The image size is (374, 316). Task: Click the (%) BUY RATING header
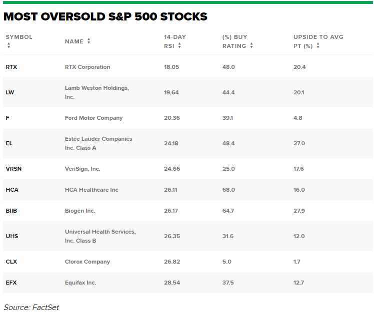point(235,41)
